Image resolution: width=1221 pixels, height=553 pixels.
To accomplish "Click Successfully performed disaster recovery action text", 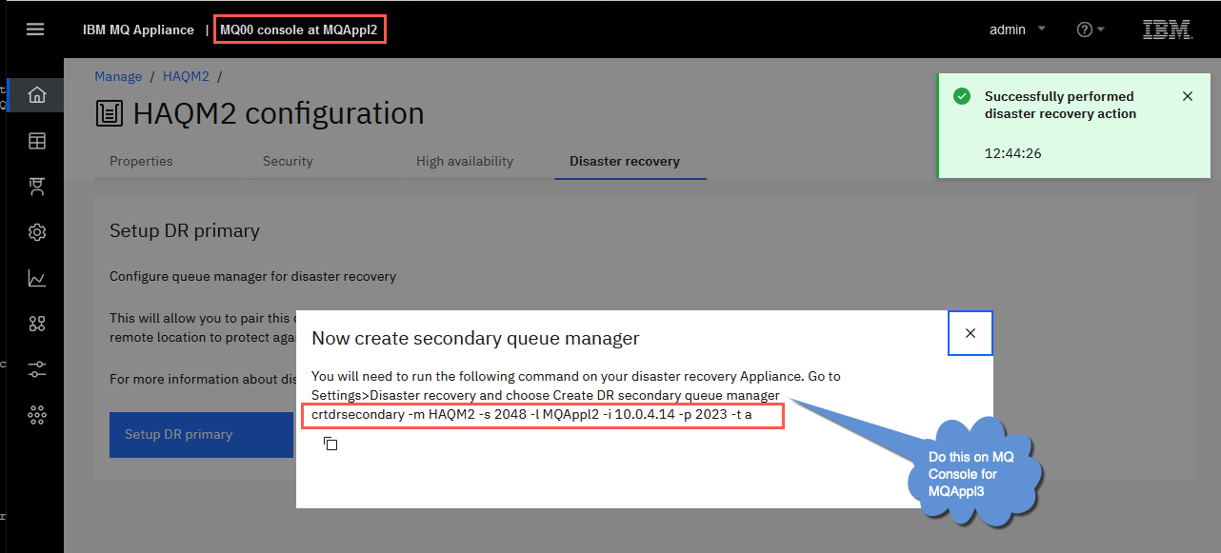I will (x=1060, y=105).
